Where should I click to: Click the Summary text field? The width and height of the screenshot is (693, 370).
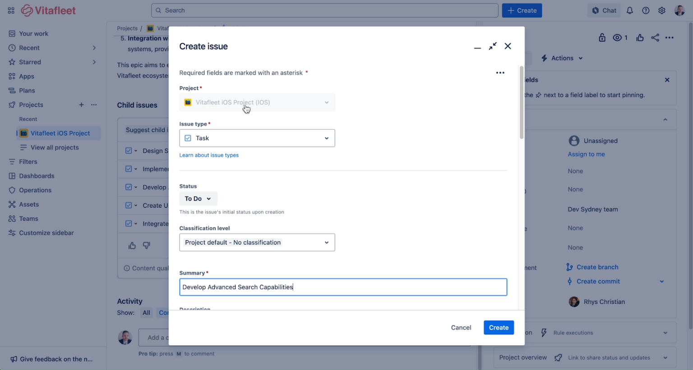coord(343,287)
